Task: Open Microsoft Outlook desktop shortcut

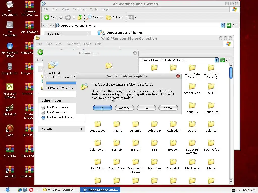Action: tap(10, 91)
